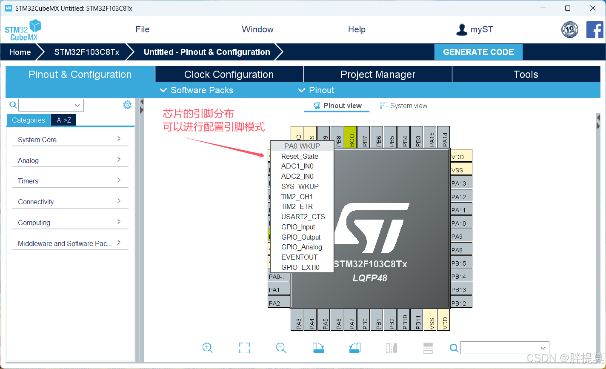The width and height of the screenshot is (606, 369).
Task: Set pin to GPIO_Input
Action: (302, 227)
